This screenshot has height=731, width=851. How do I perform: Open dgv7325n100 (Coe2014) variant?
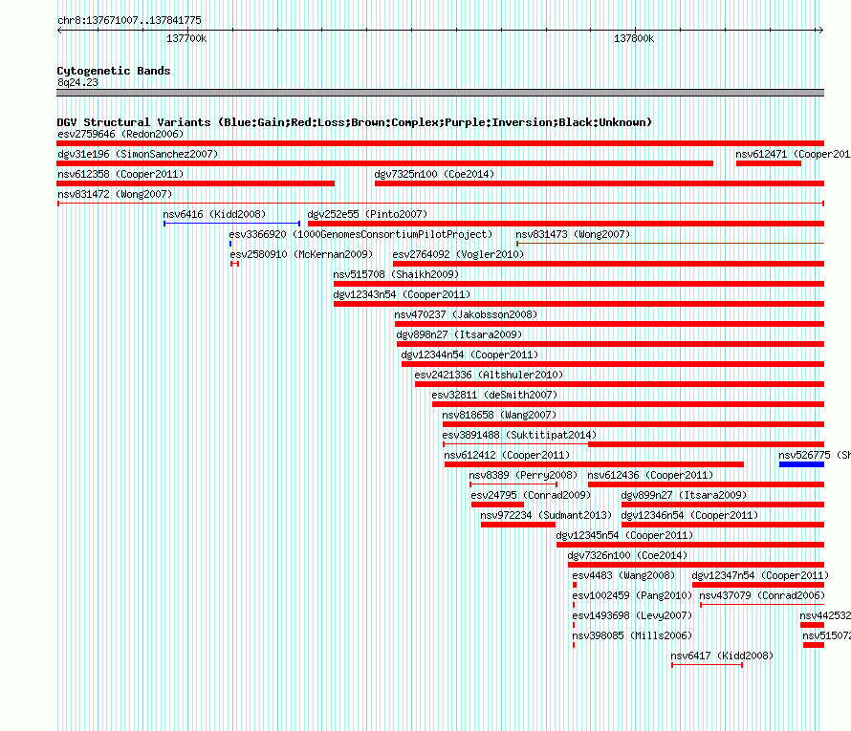(434, 174)
